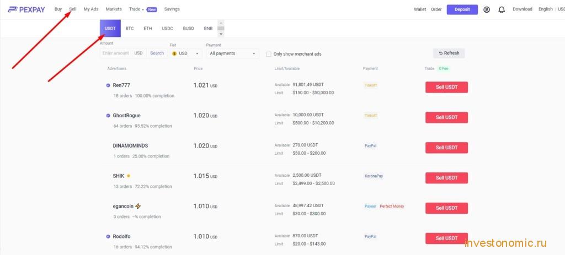Click Sell USDT for Rodolfo
The image size is (565, 255).
[446, 238]
